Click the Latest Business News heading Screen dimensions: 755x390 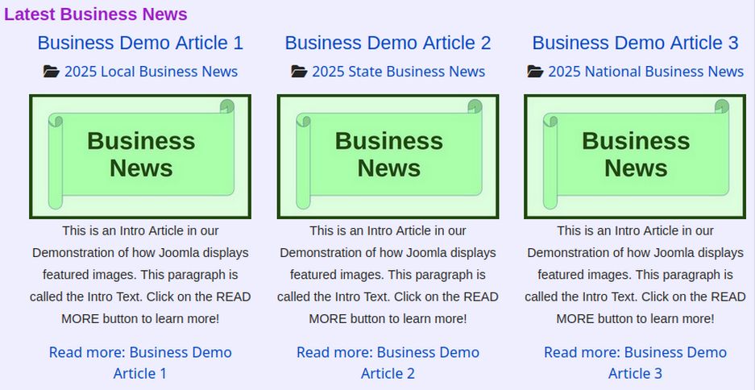pyautogui.click(x=96, y=15)
